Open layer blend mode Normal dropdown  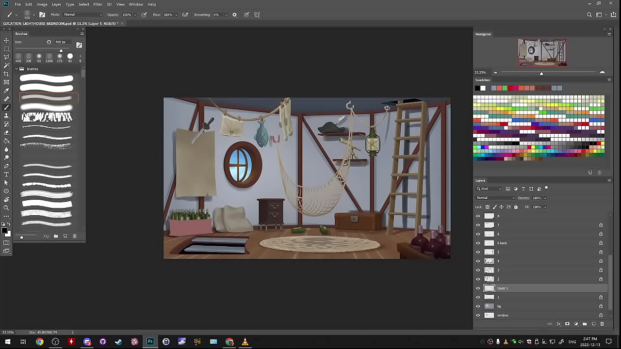[495, 198]
